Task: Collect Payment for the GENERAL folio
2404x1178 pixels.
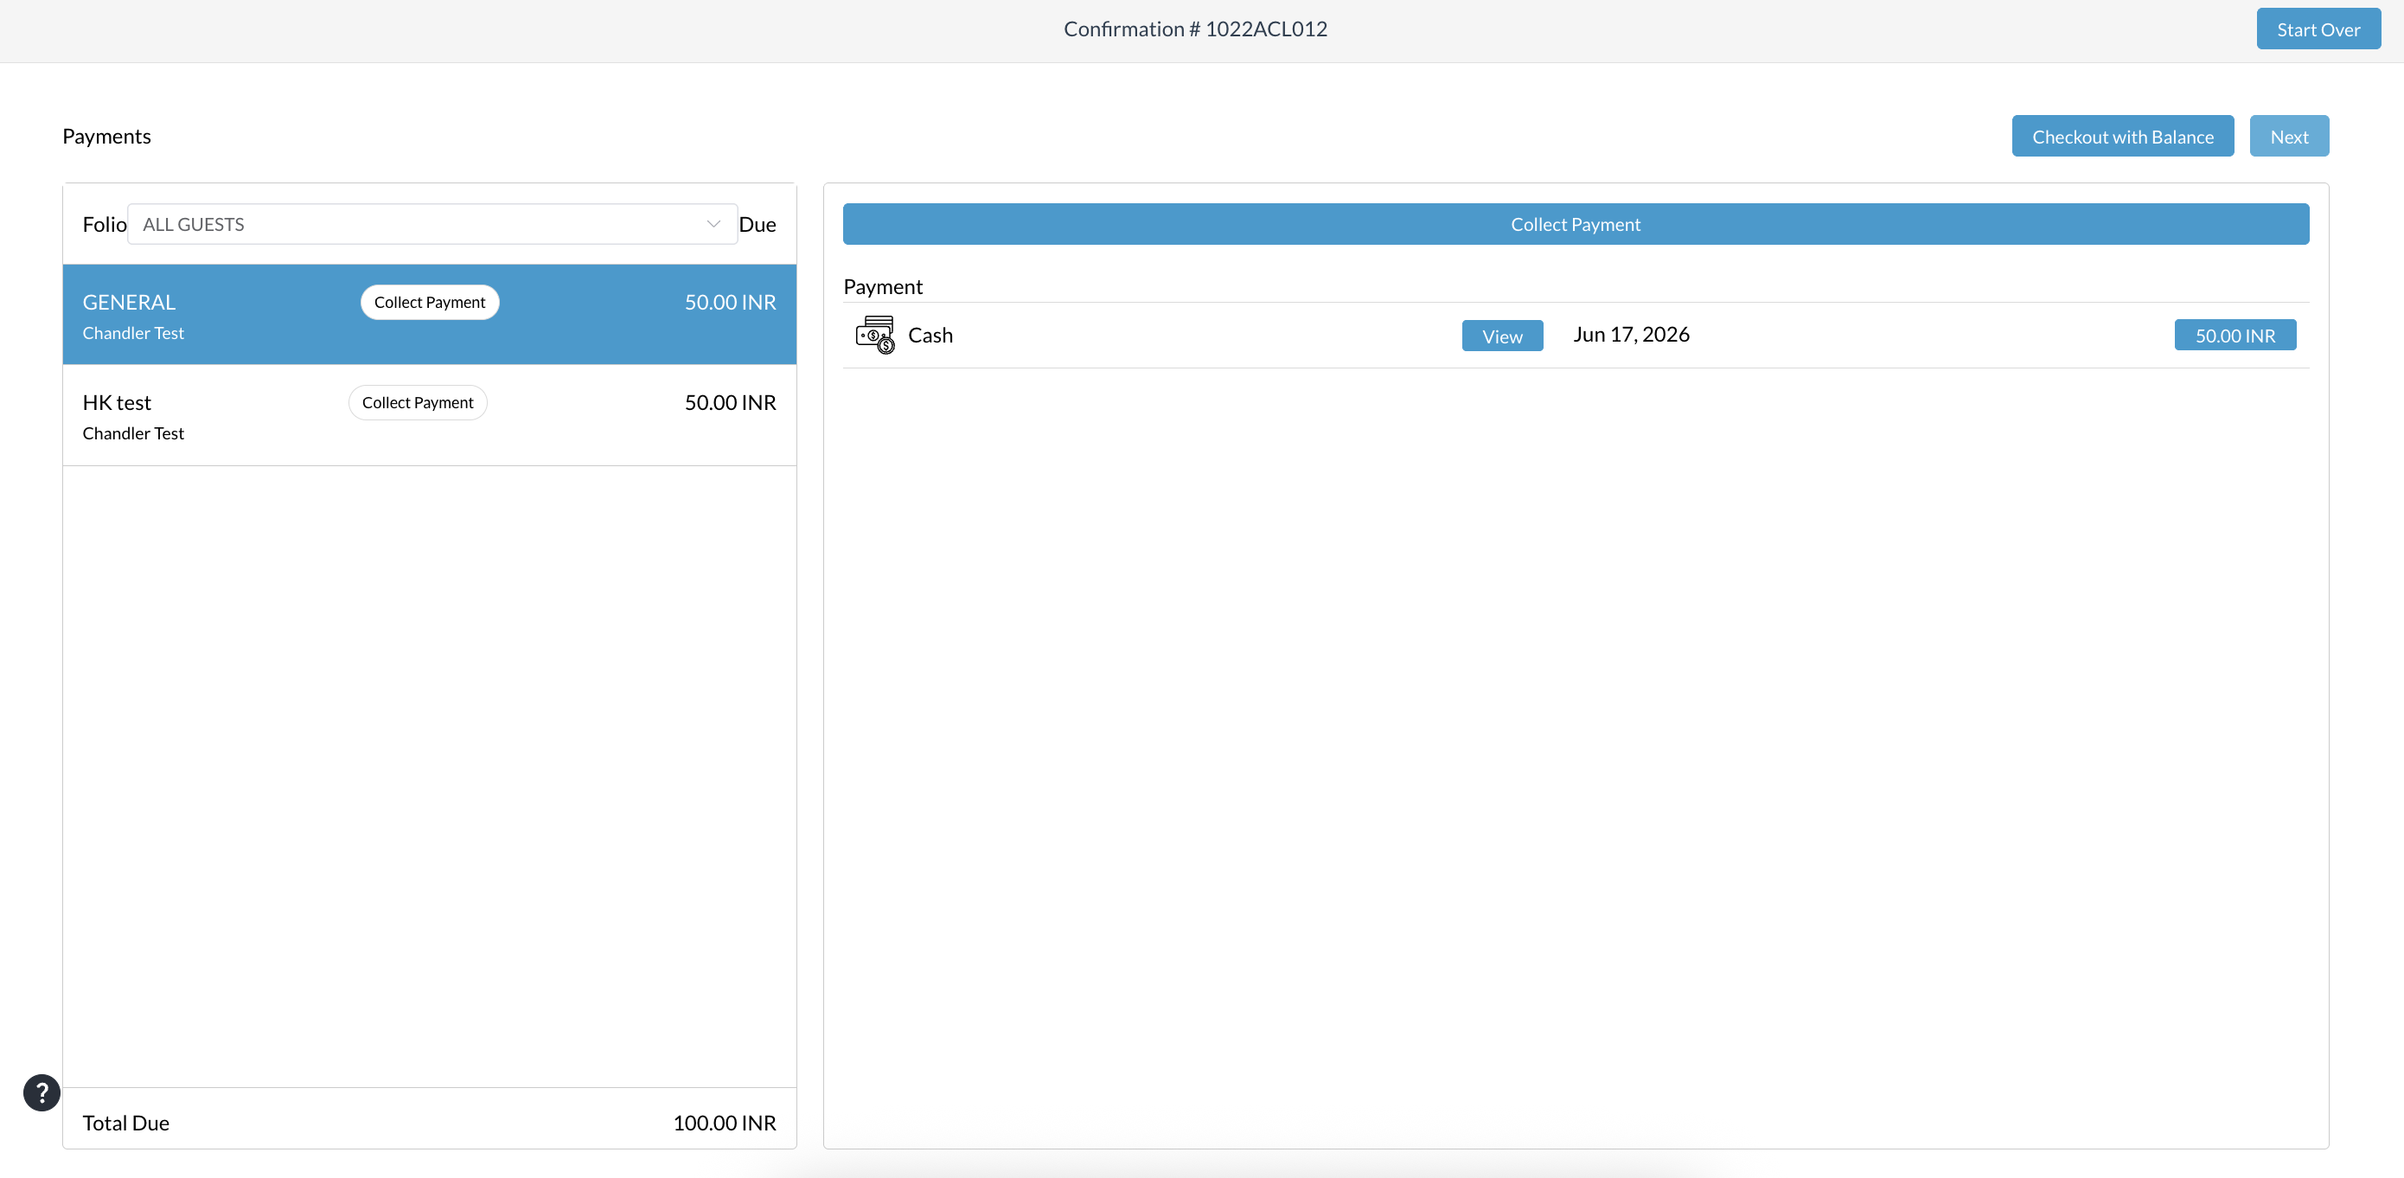Action: coord(429,303)
